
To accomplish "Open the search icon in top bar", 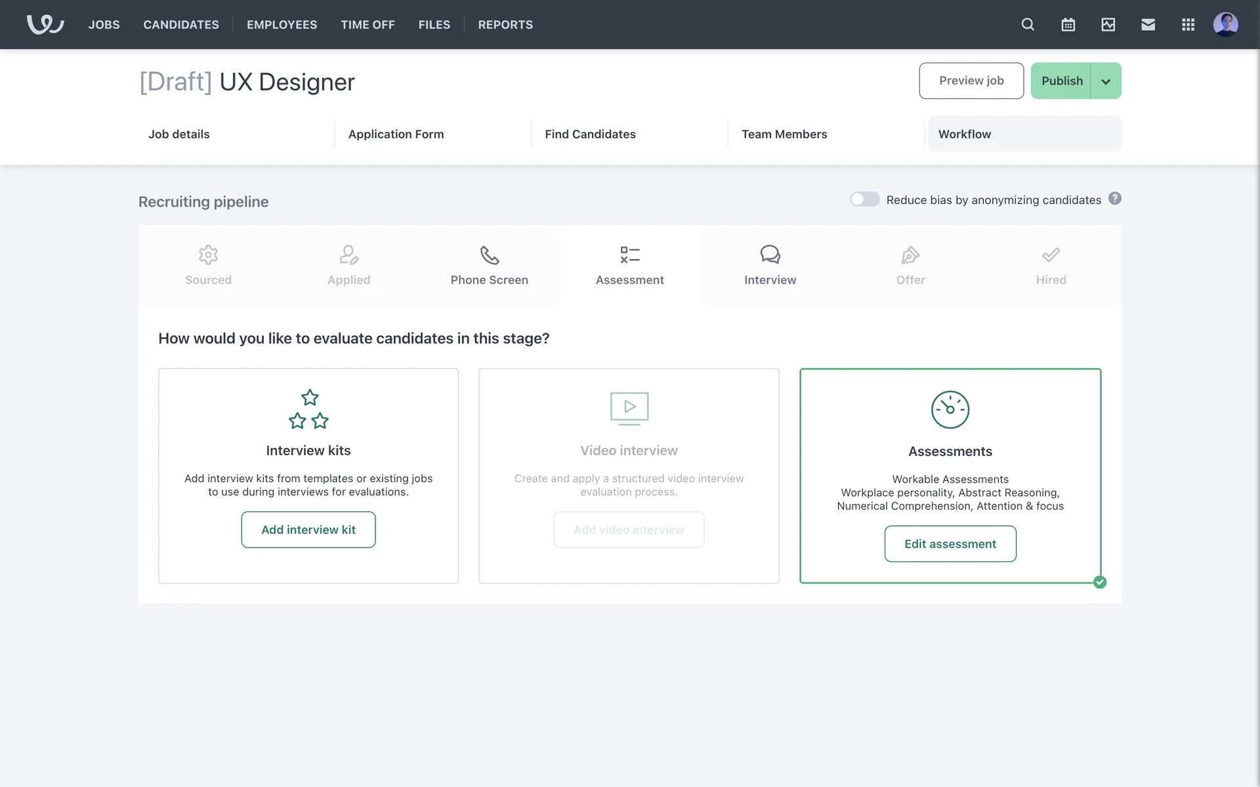I will [1028, 24].
